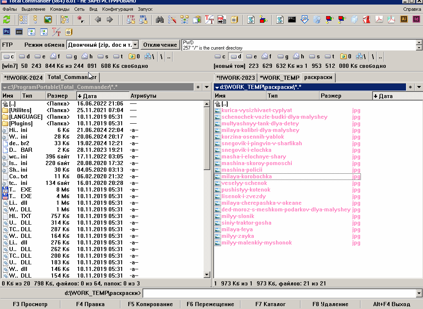Open right panel directory history arrow

click(x=419, y=87)
